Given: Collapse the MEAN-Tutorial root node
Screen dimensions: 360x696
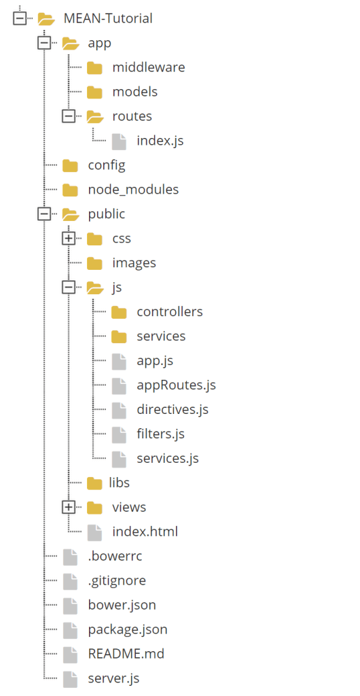Looking at the screenshot, I should (x=20, y=18).
